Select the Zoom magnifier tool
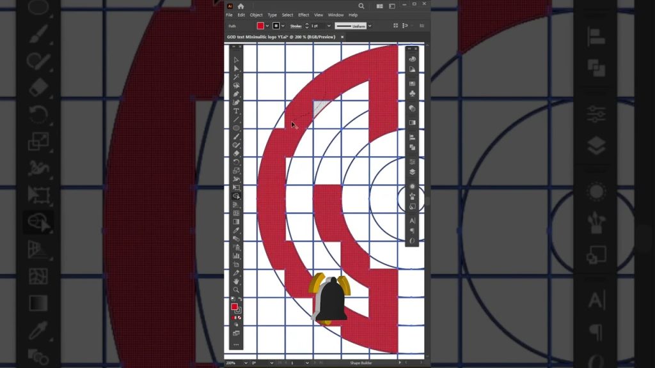655x368 pixels. click(236, 290)
